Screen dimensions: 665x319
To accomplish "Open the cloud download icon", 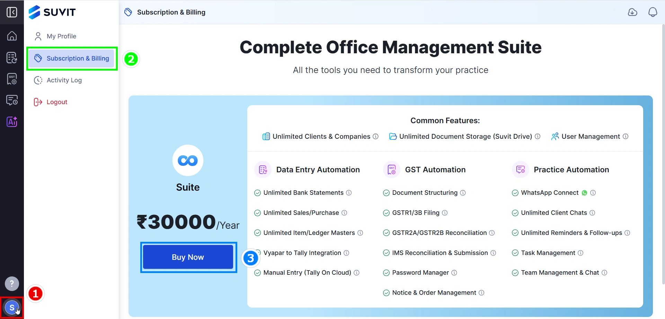I will [x=632, y=12].
